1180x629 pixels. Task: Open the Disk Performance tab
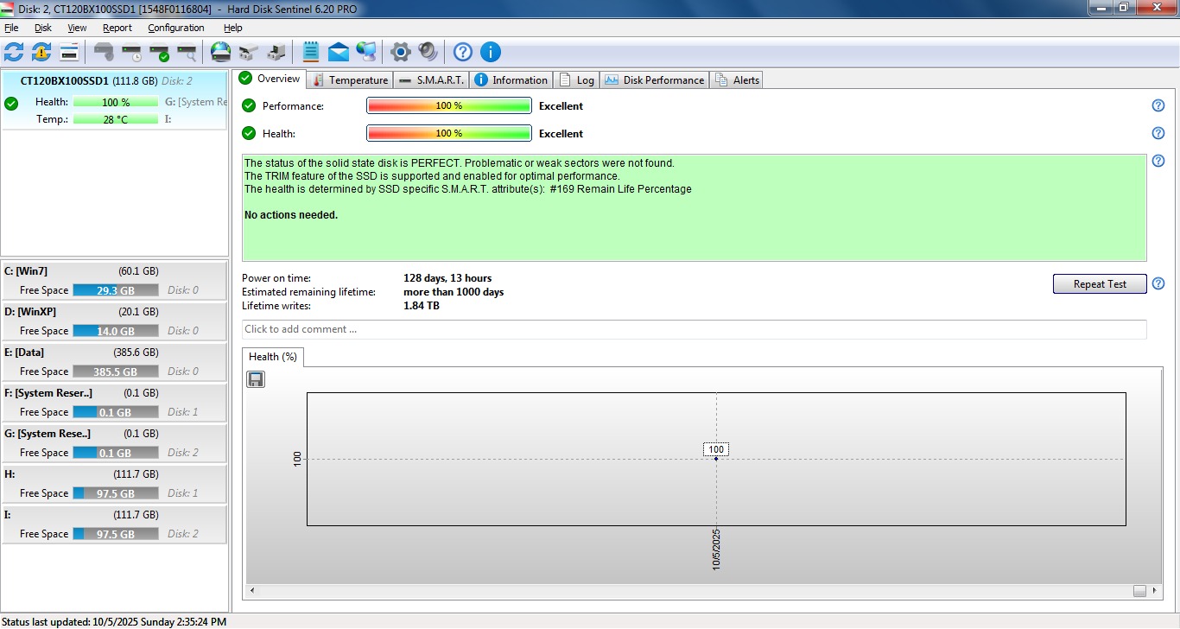pyautogui.click(x=655, y=80)
